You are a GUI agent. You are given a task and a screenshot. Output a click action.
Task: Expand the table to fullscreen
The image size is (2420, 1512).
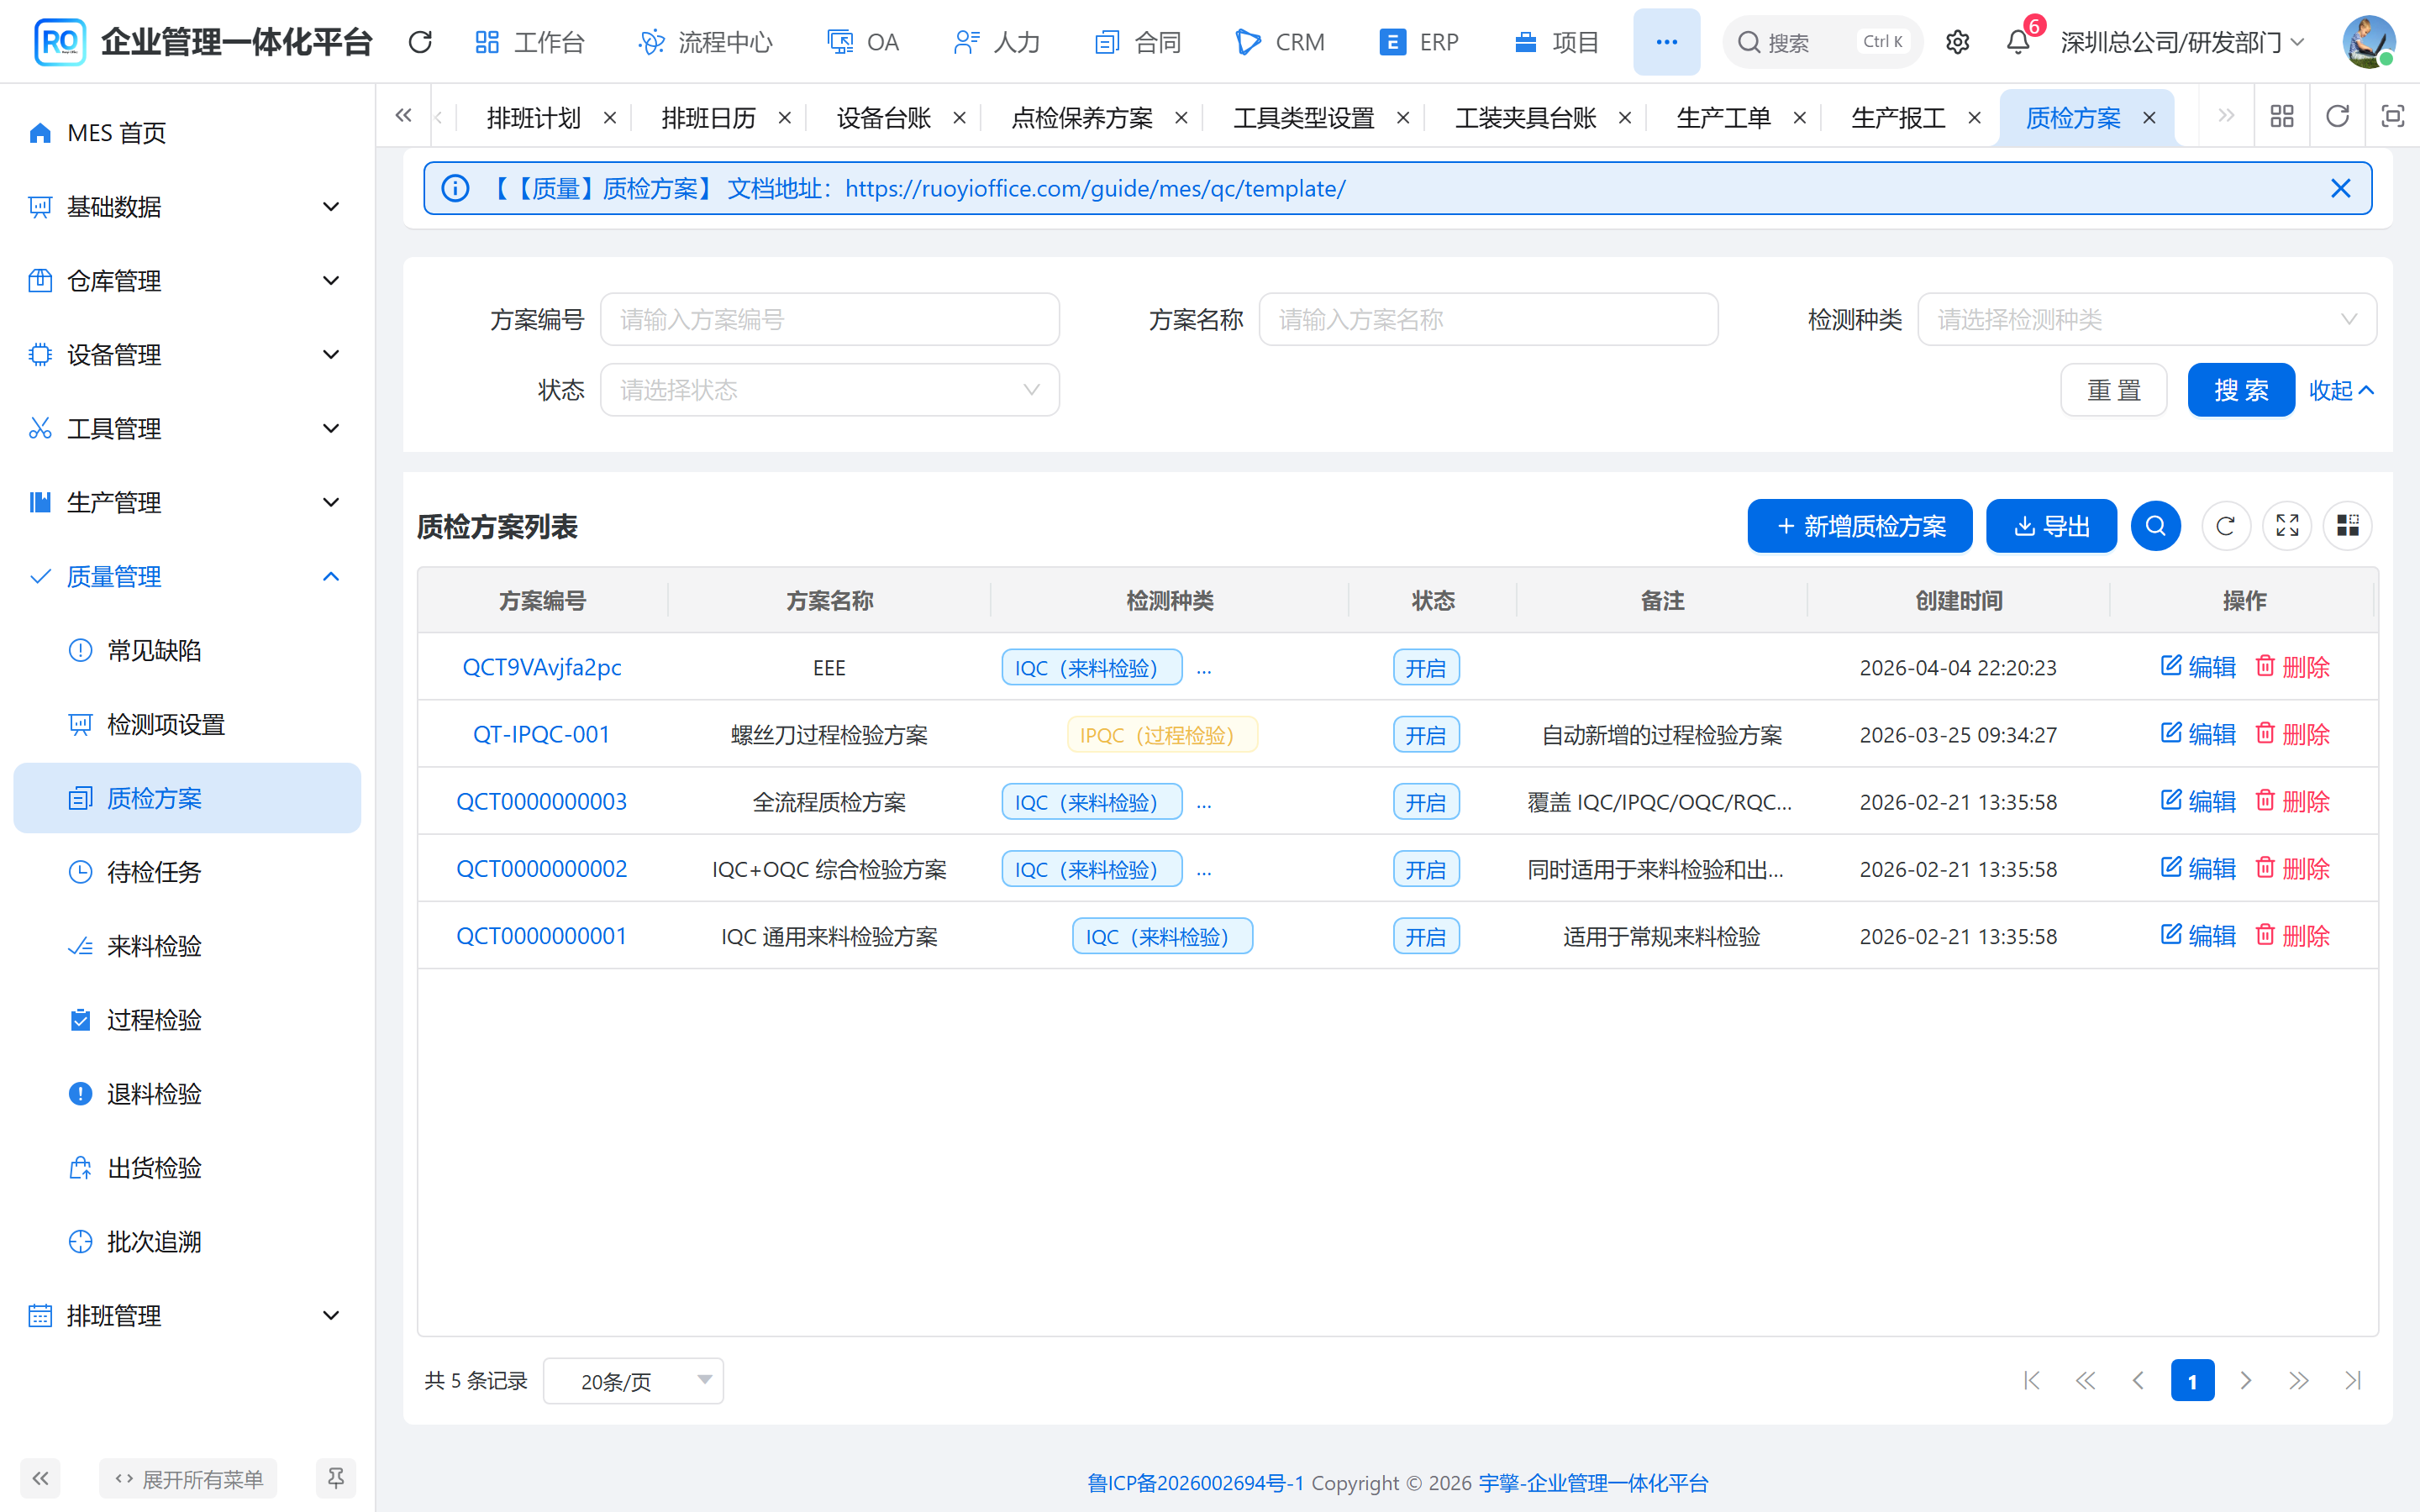tap(2287, 526)
